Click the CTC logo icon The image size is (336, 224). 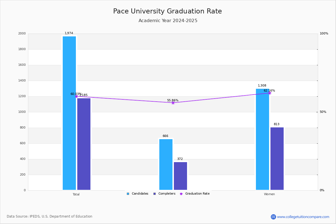pyautogui.click(x=273, y=217)
